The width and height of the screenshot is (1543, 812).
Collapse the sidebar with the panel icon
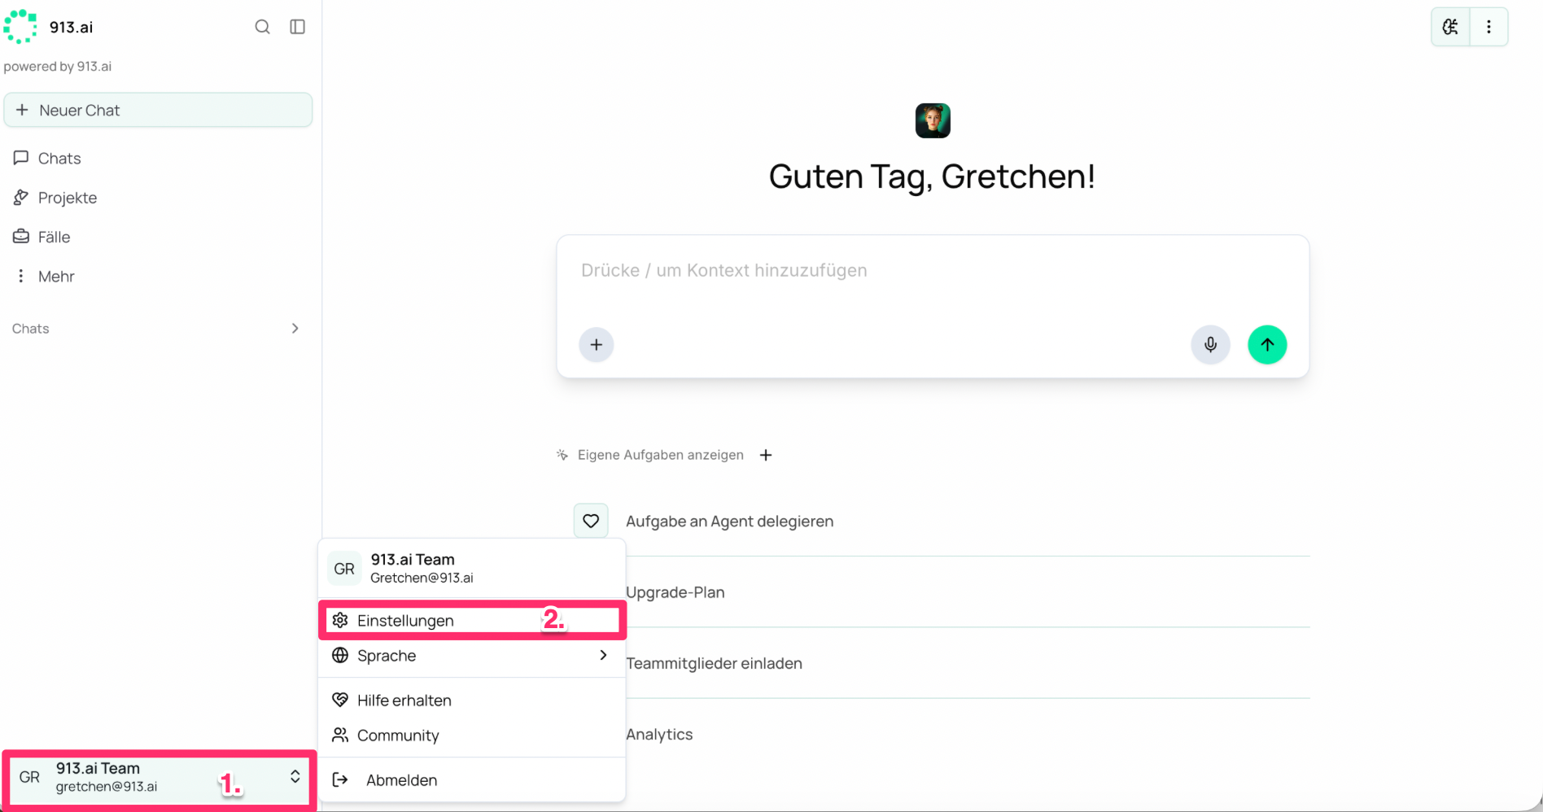point(298,27)
